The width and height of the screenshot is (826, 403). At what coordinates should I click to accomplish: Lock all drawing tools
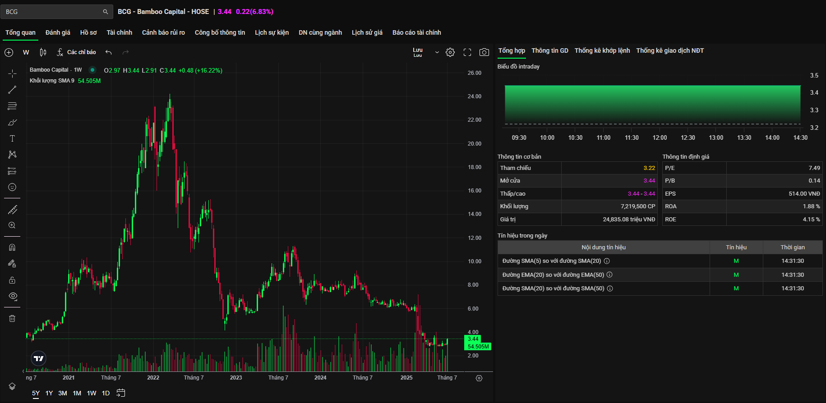coord(12,280)
